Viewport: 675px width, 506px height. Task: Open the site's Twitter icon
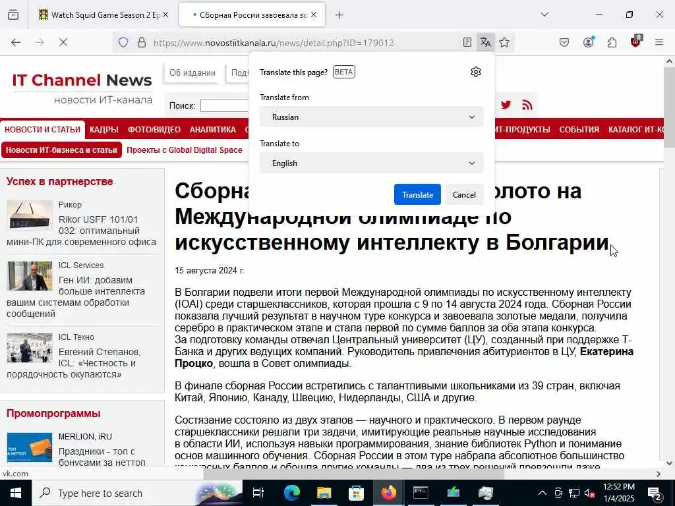(506, 105)
